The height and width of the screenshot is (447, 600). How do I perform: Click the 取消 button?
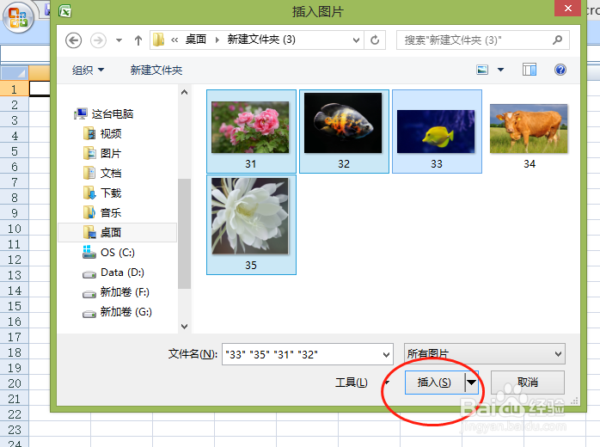point(528,383)
